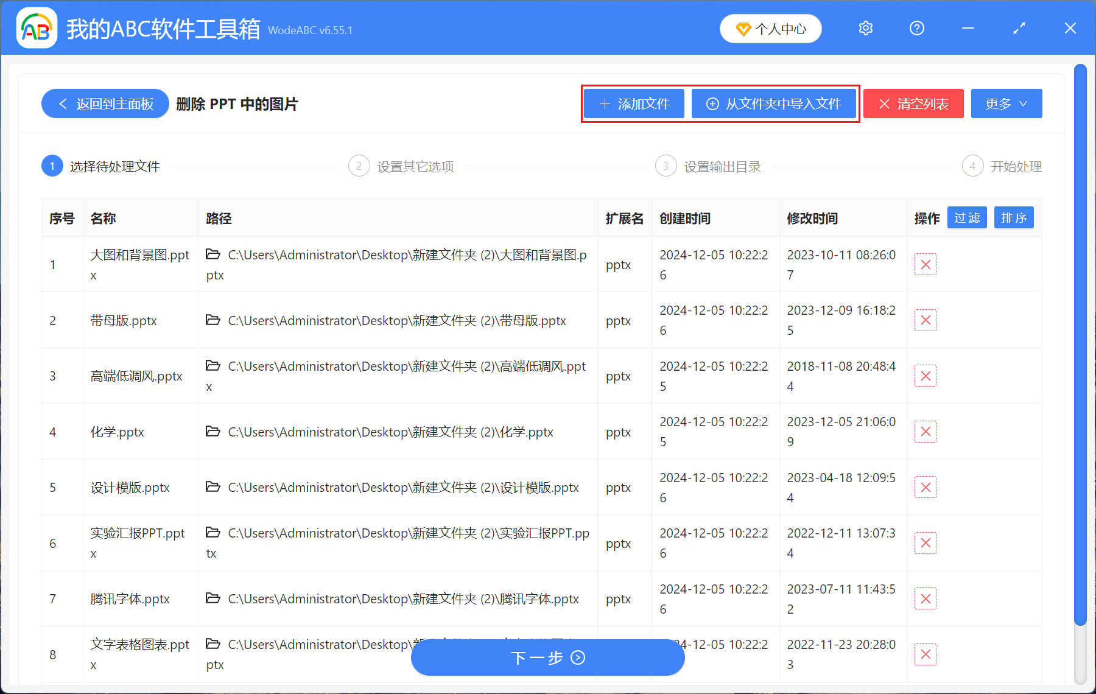This screenshot has height=694, width=1096.
Task: Import files via 从文件夹中导入文件
Action: [775, 103]
